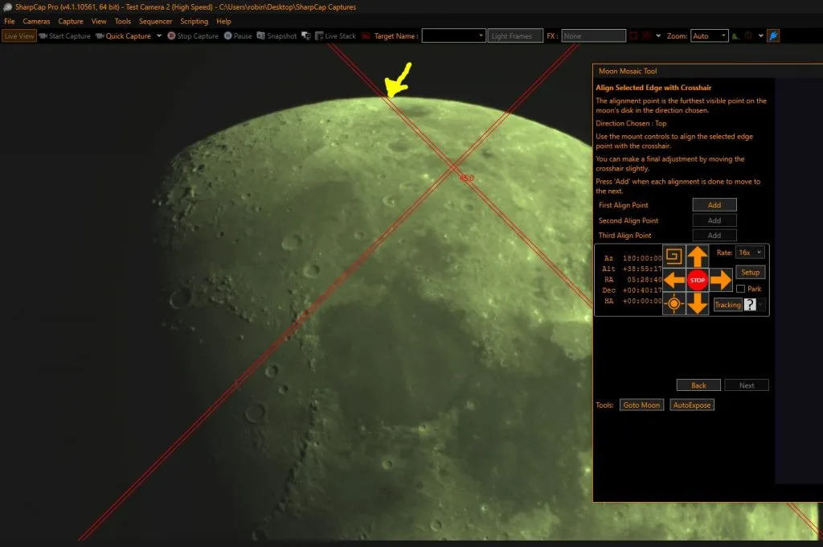Move mount right with right arrow

(721, 280)
